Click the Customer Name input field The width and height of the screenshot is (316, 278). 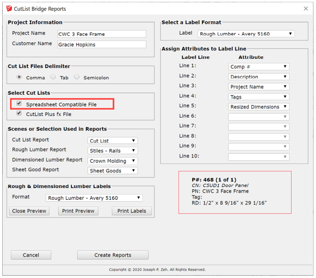(102, 45)
